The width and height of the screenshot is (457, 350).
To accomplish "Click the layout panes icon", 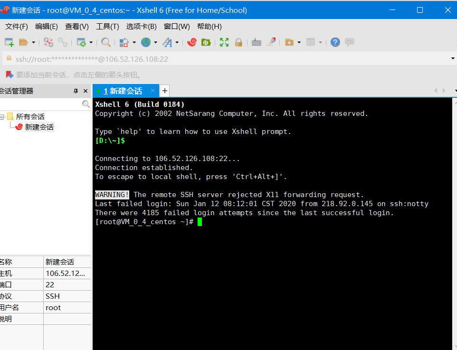I will click(x=311, y=42).
